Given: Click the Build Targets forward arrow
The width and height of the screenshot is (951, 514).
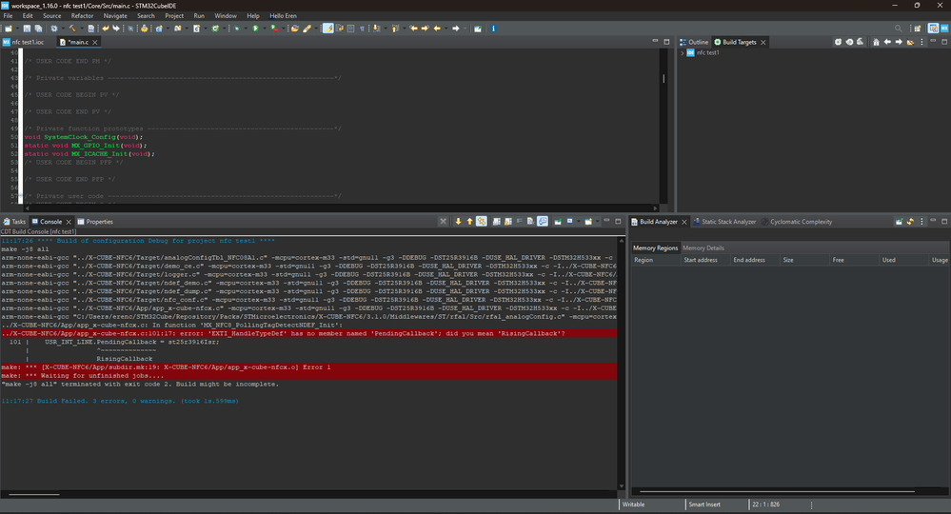Looking at the screenshot, I should [x=899, y=42].
